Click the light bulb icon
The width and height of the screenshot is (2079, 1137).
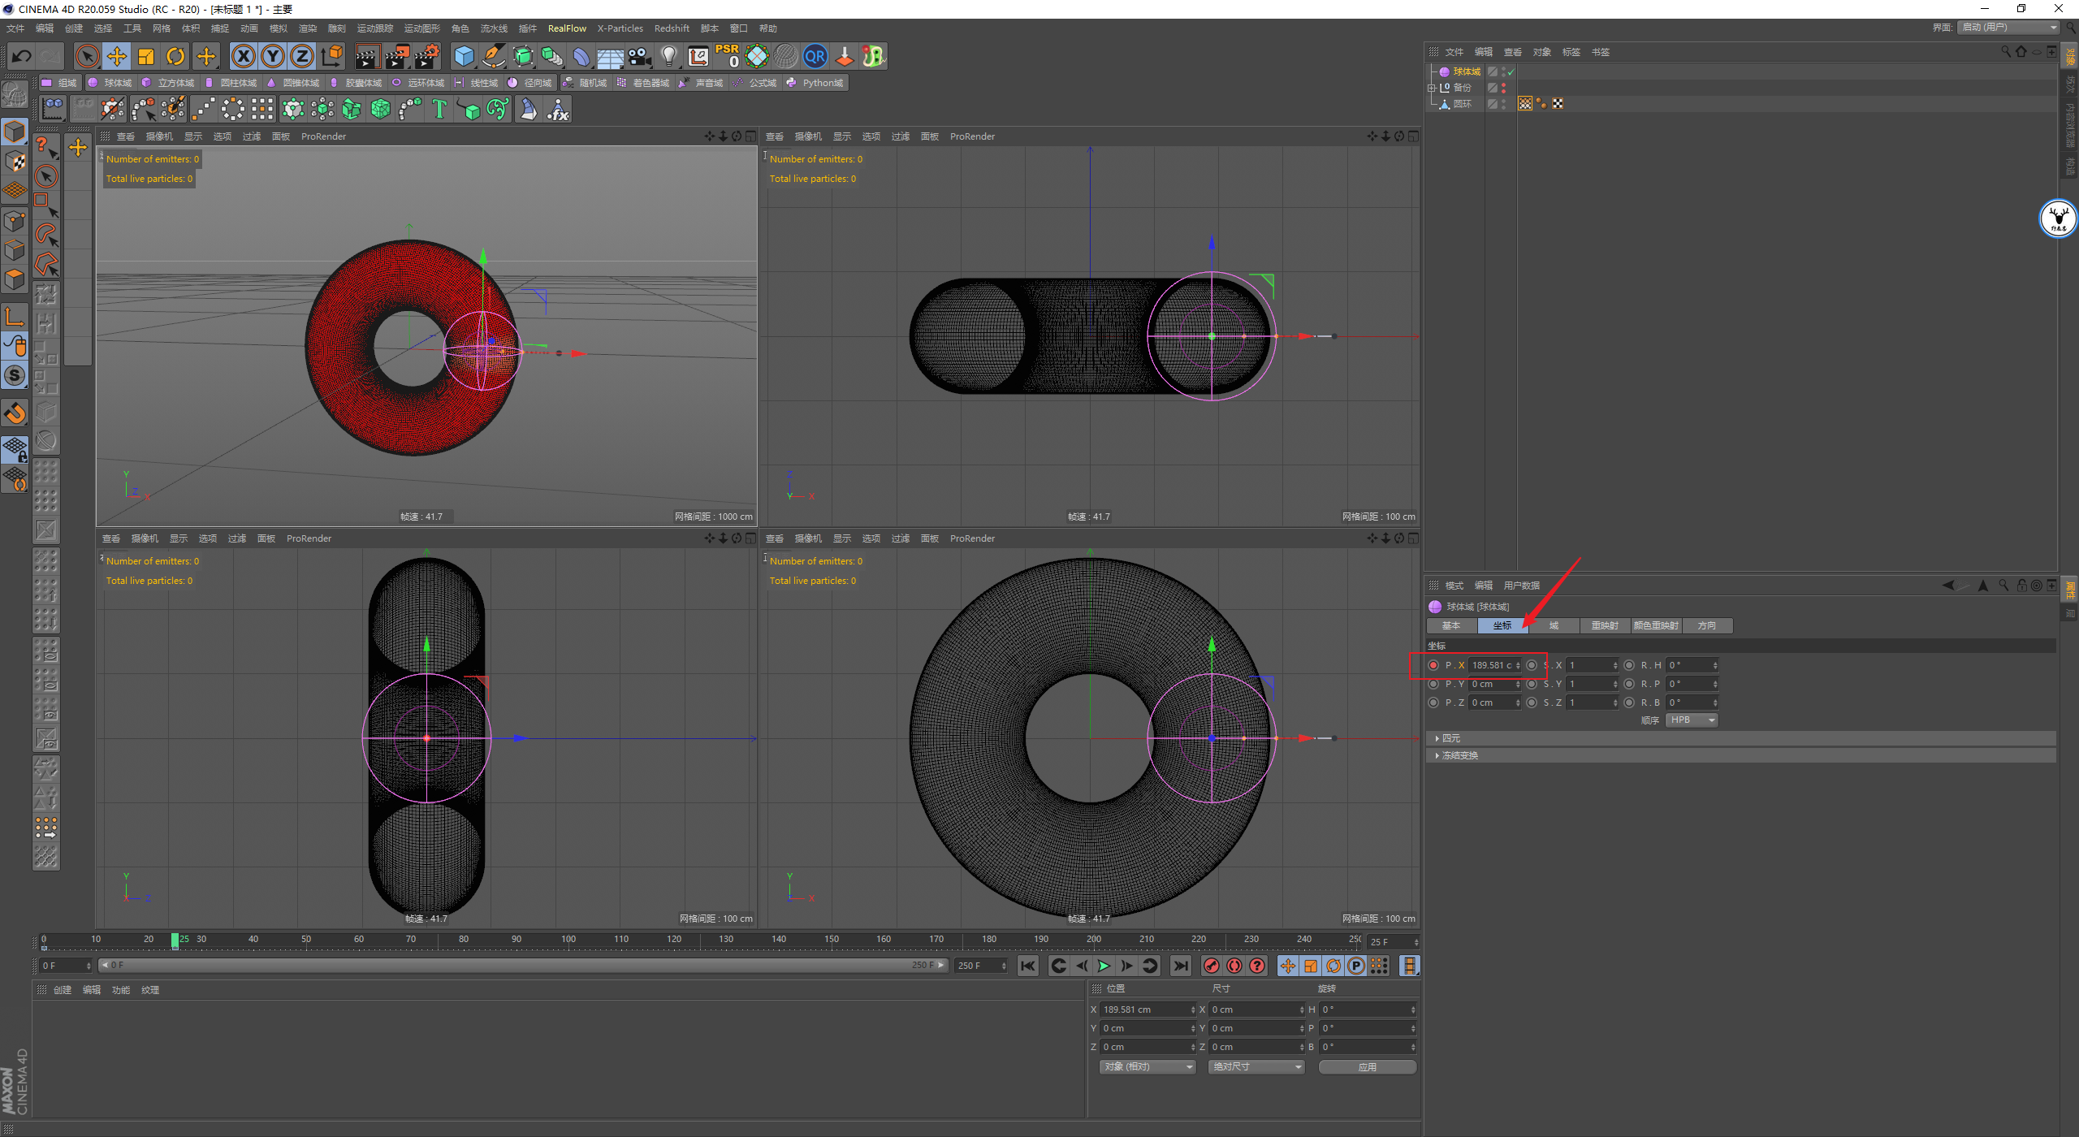[x=669, y=56]
